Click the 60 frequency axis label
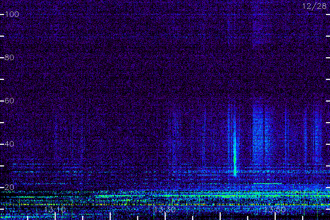The width and height of the screenshot is (330, 220). pos(9,101)
